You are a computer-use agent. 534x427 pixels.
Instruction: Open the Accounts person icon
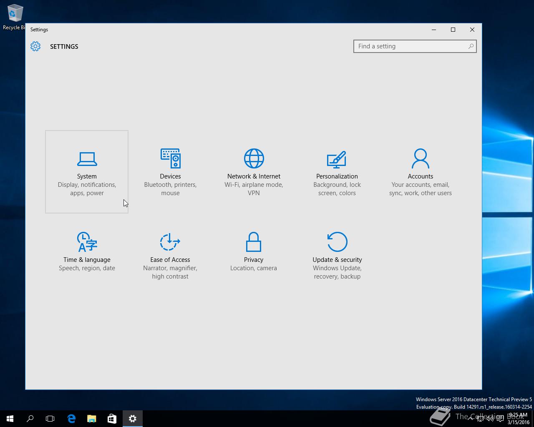[x=420, y=158]
